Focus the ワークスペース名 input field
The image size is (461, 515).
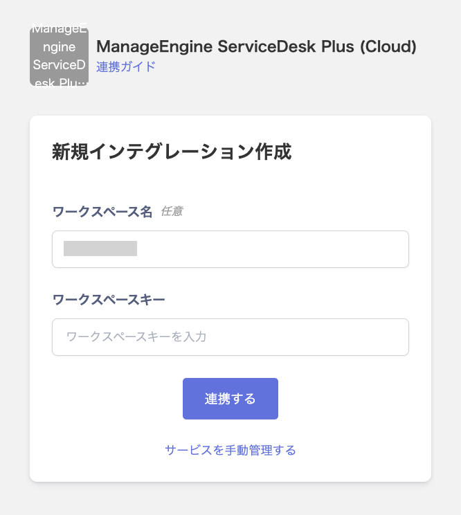click(x=230, y=249)
